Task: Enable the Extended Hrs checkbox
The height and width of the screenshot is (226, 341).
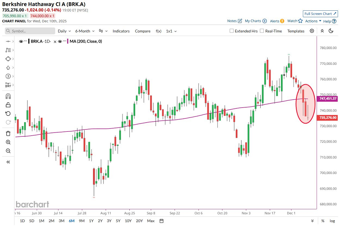Action: click(x=232, y=31)
